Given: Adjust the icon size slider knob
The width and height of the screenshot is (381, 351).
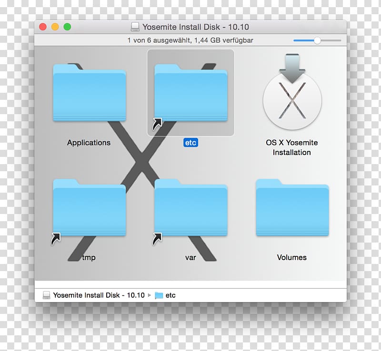Looking at the screenshot, I should click(x=317, y=40).
